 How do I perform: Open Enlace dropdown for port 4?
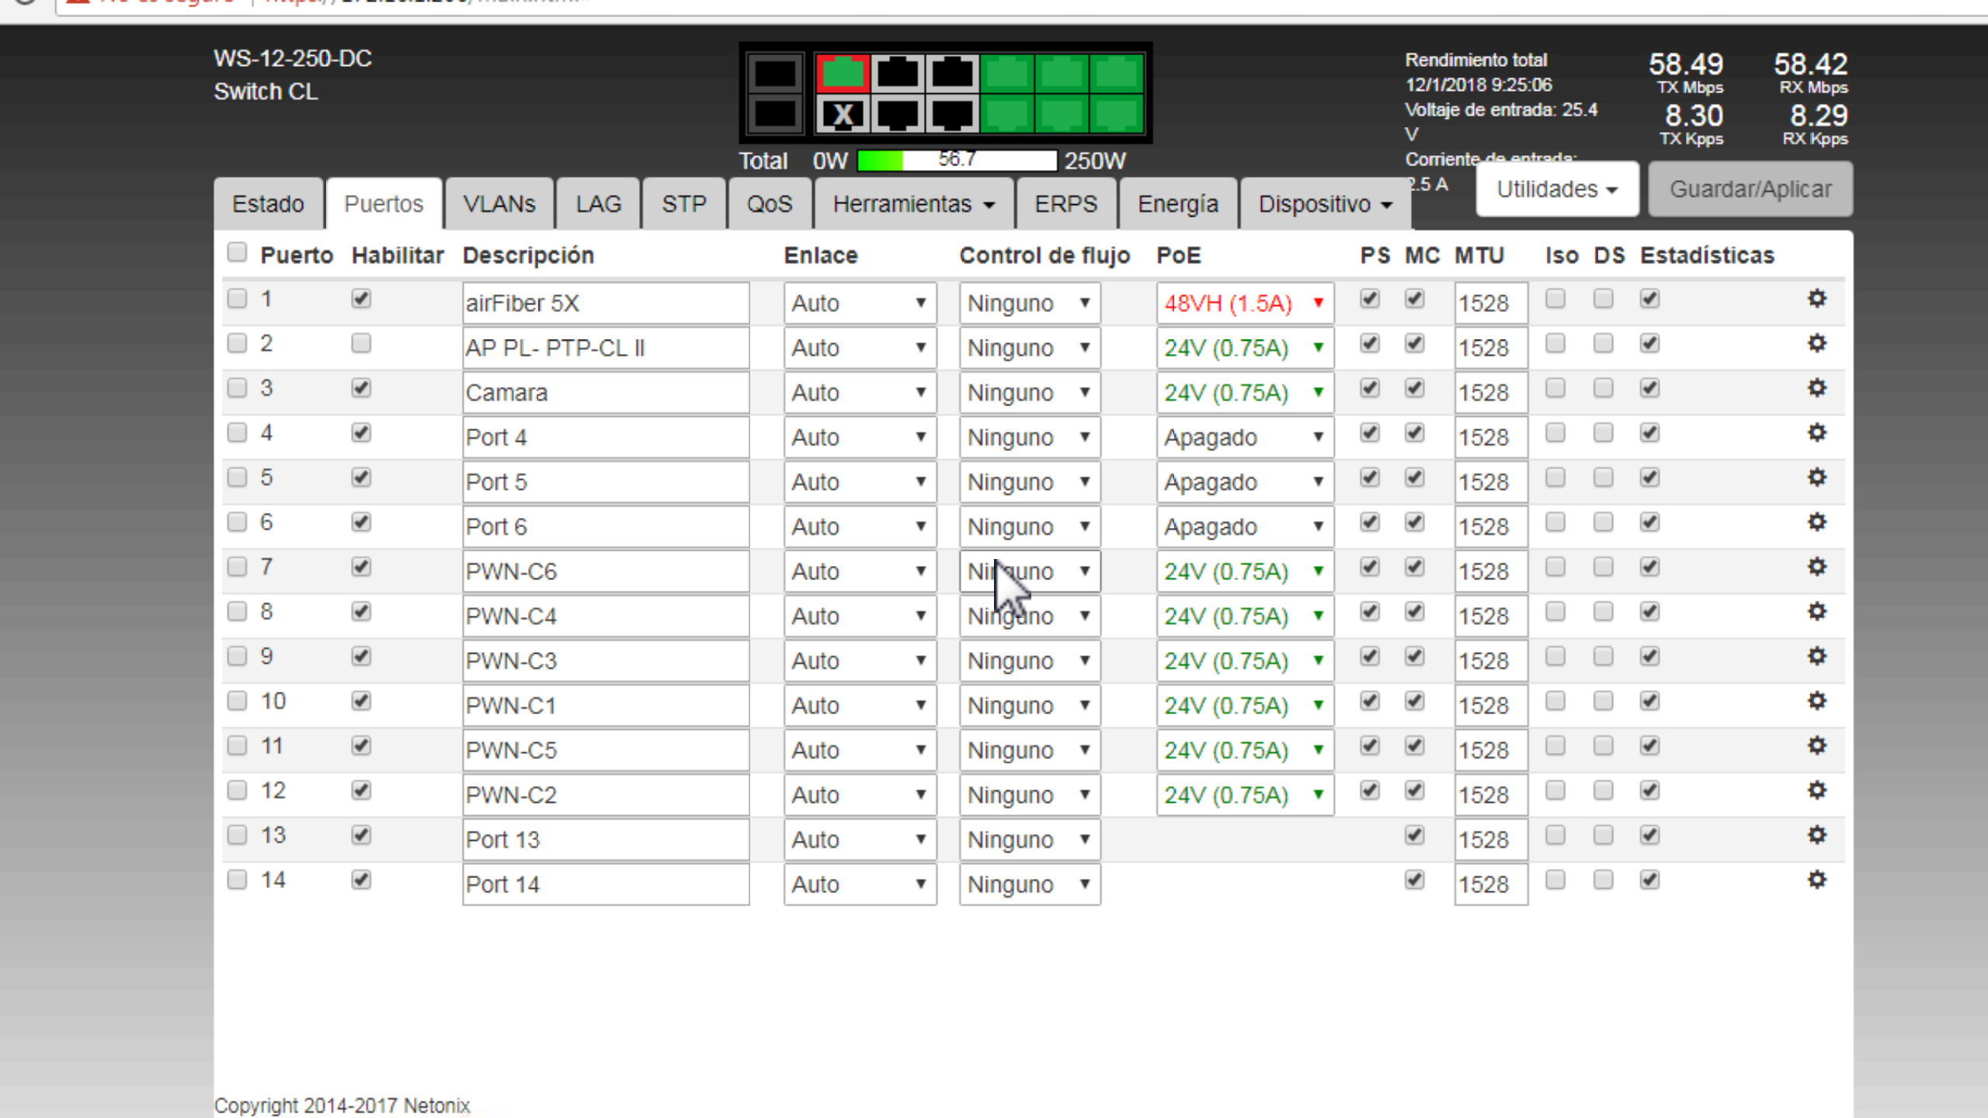(x=859, y=437)
